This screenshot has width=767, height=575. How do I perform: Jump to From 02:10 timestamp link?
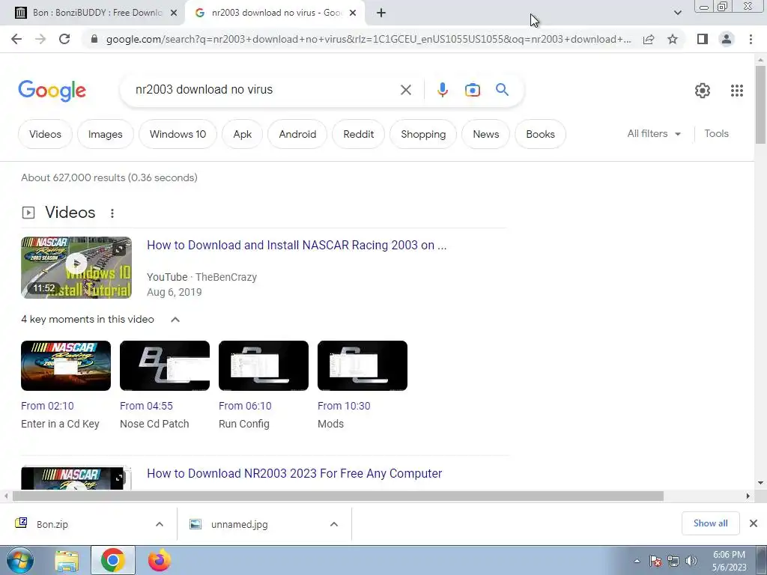pos(47,406)
